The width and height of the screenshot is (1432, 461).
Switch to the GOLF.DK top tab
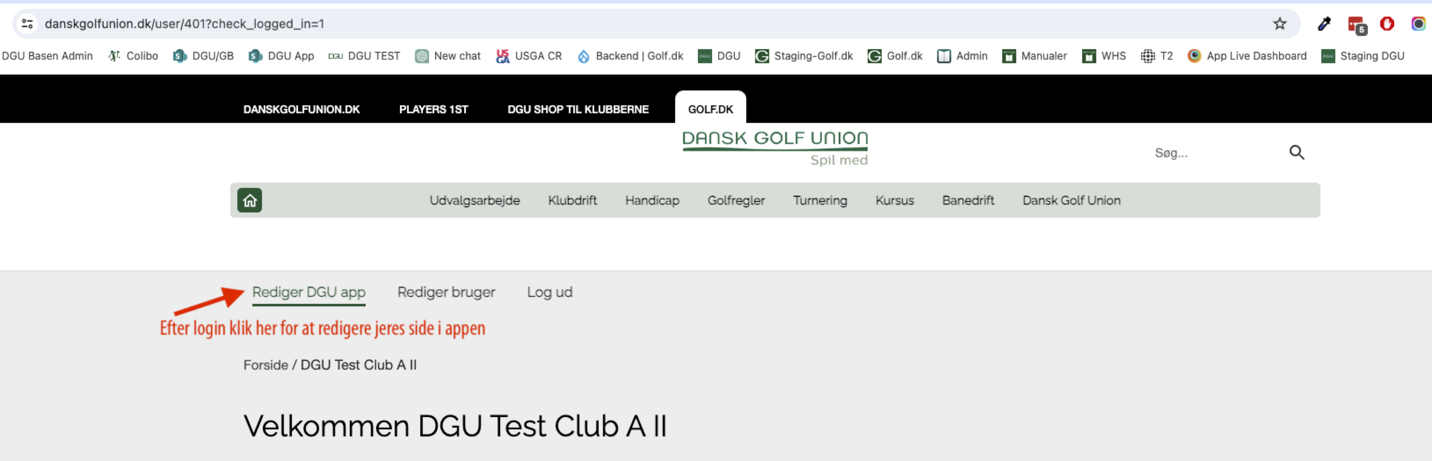pos(710,109)
